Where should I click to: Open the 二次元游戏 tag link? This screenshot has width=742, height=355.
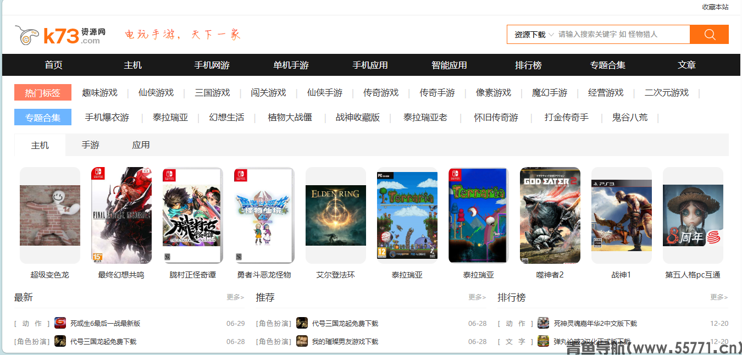(x=667, y=93)
